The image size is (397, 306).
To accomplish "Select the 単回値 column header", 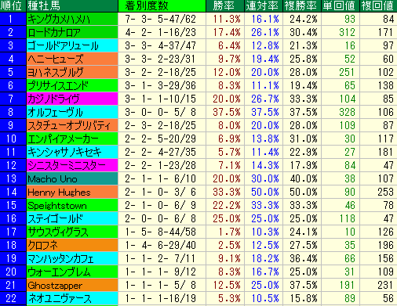I will 341,5.
